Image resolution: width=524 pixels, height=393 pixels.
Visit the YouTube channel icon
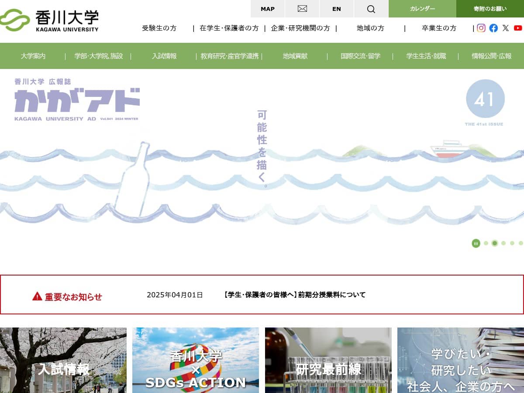click(x=518, y=28)
